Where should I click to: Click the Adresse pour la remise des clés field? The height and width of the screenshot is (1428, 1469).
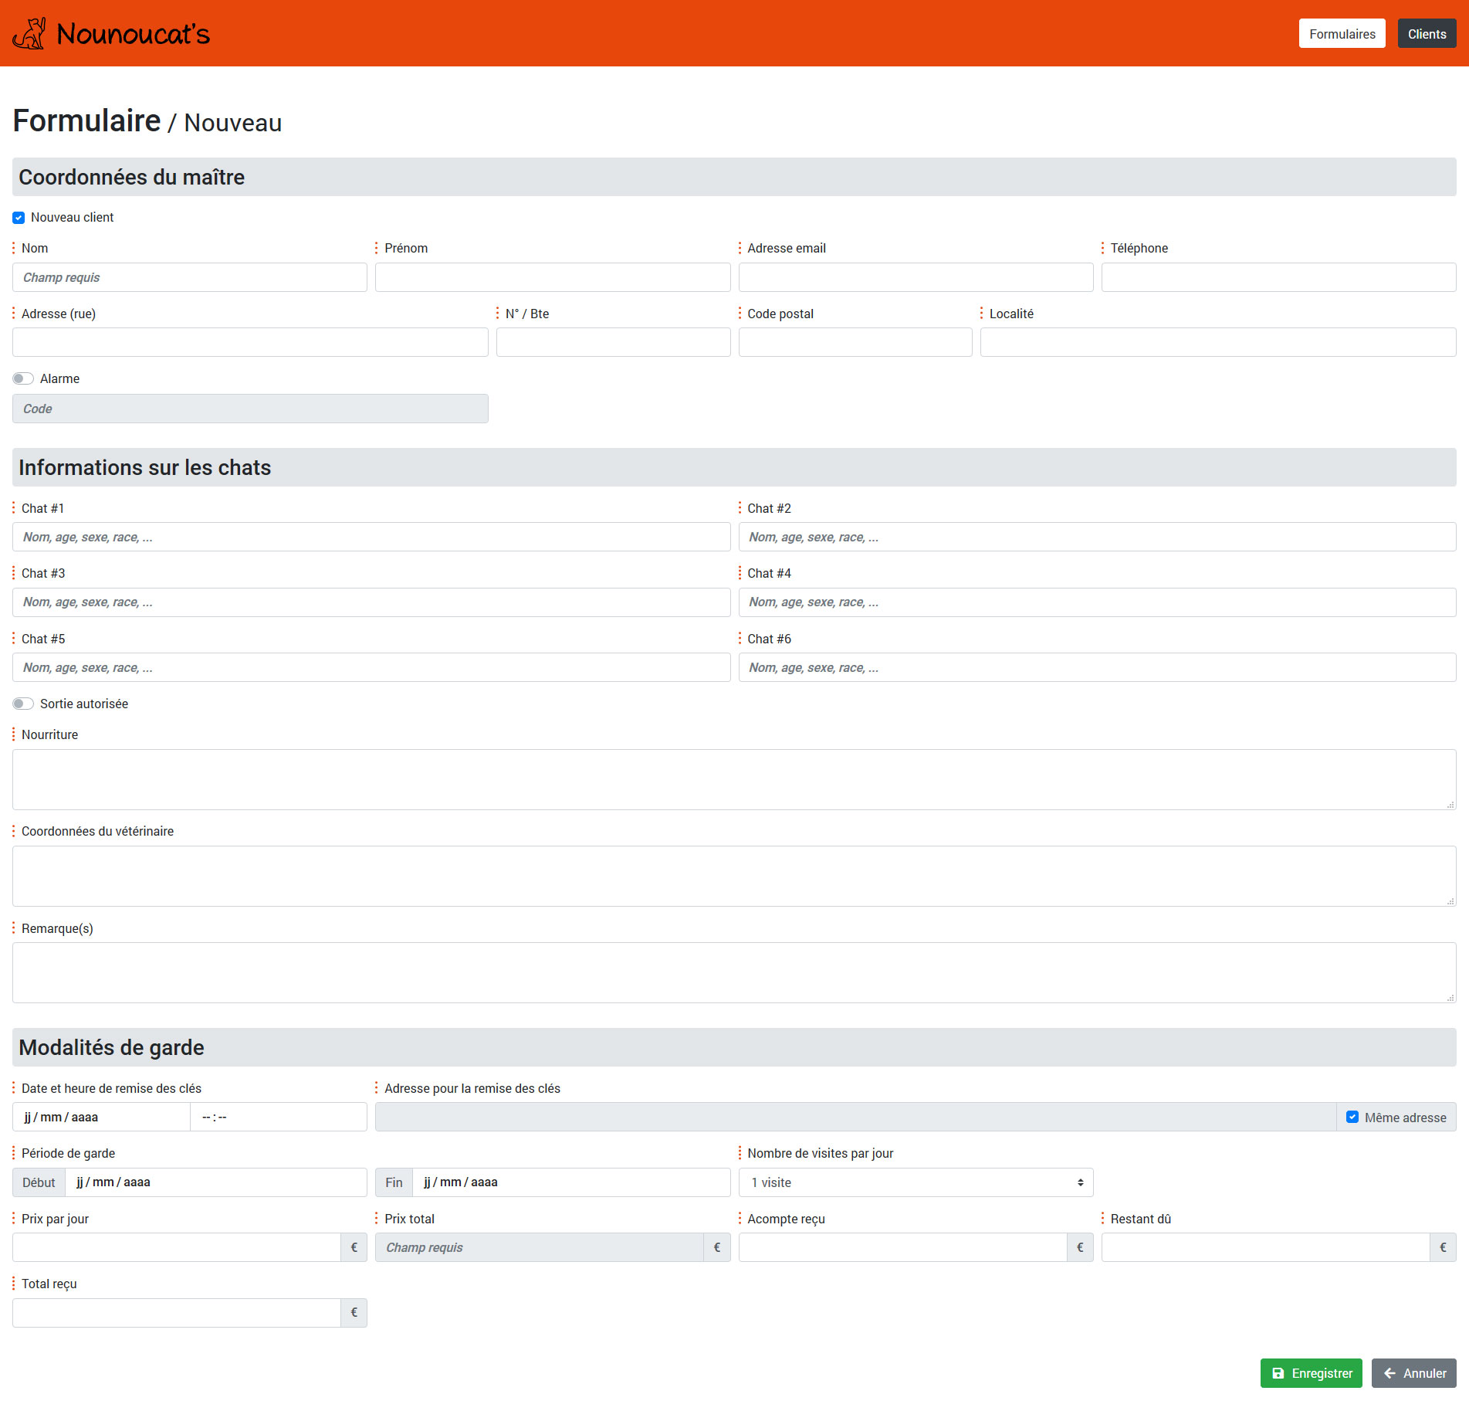855,1117
